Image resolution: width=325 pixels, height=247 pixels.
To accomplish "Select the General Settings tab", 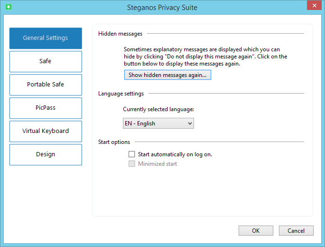I will coord(46,38).
